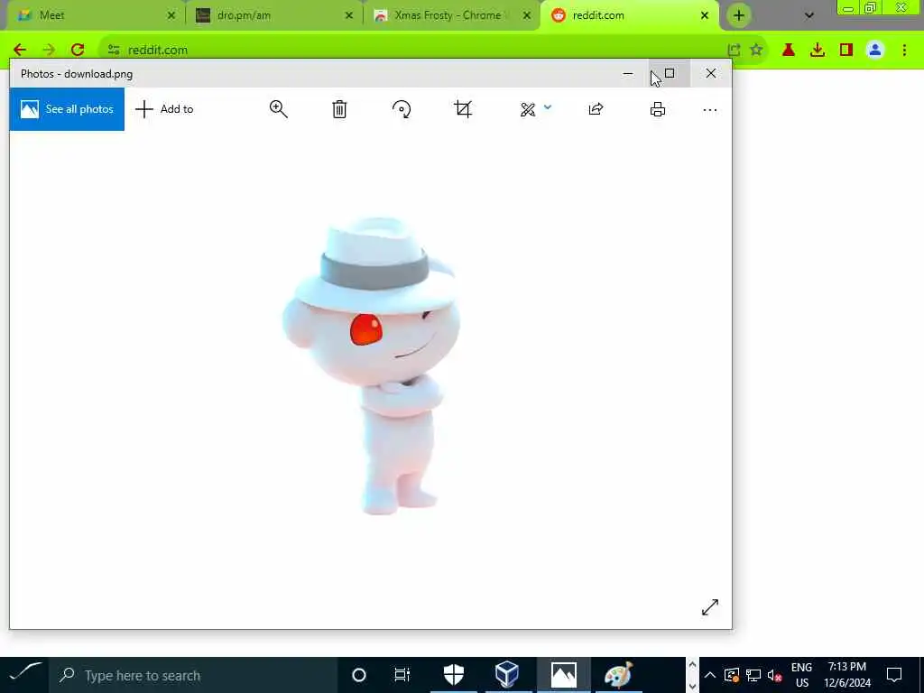Minimize the Photos window
This screenshot has height=693, width=924.
point(628,74)
